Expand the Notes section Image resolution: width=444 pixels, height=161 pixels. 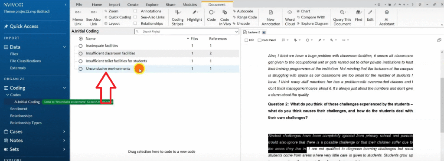[64, 140]
